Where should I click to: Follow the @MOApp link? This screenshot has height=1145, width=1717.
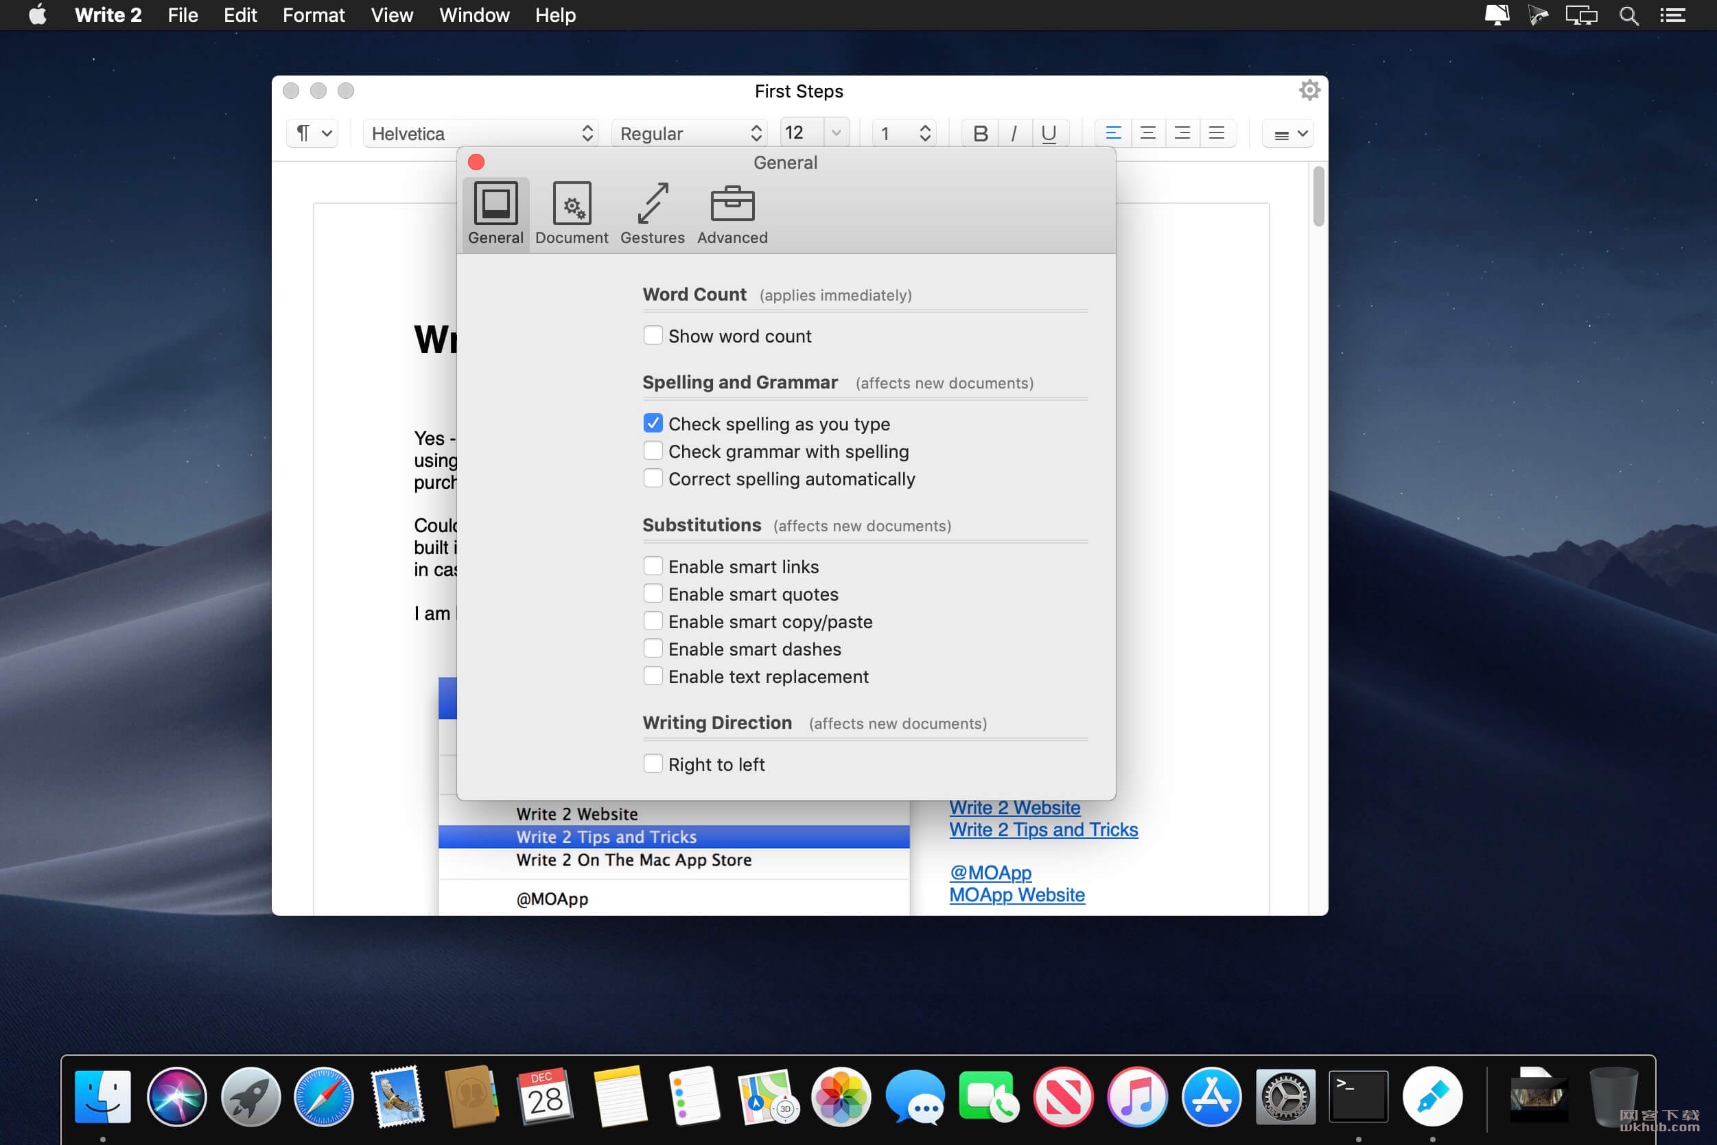[991, 872]
